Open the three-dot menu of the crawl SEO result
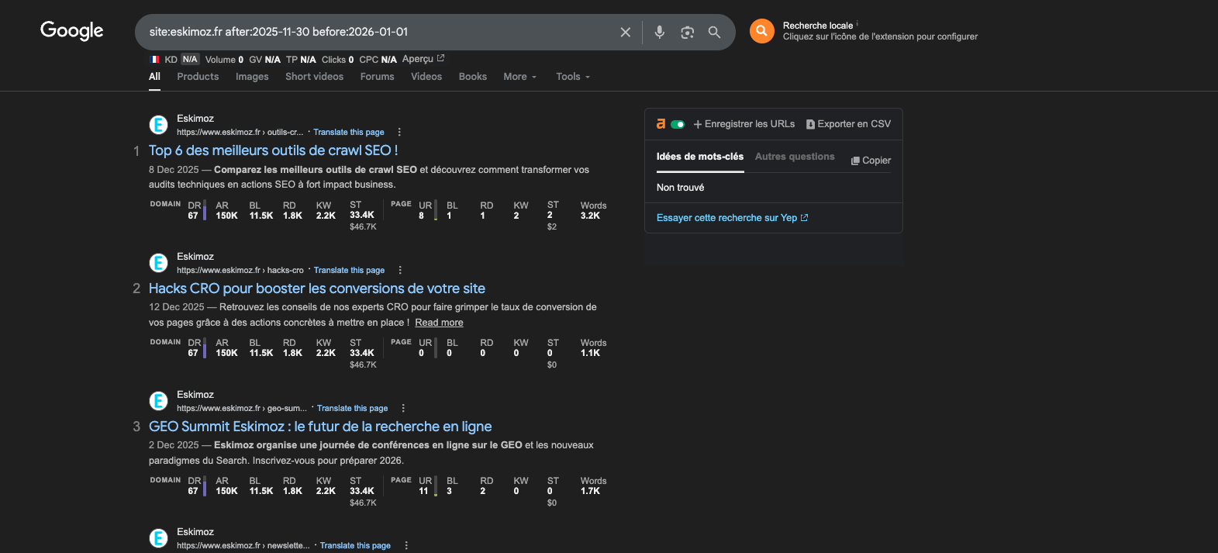The height and width of the screenshot is (553, 1218). [x=399, y=132]
